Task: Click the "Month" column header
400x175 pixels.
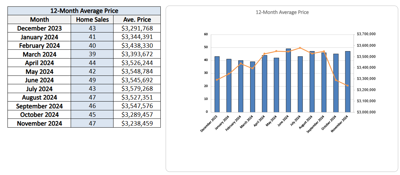Action: (39, 20)
